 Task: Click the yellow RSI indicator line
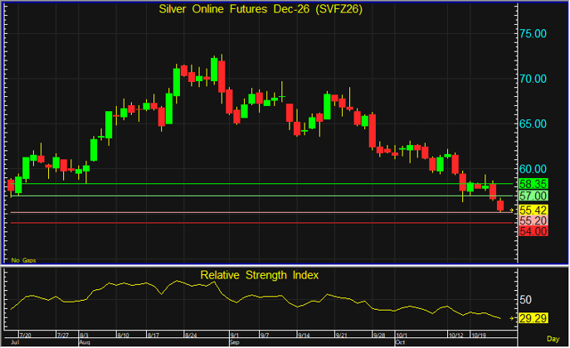(256, 297)
